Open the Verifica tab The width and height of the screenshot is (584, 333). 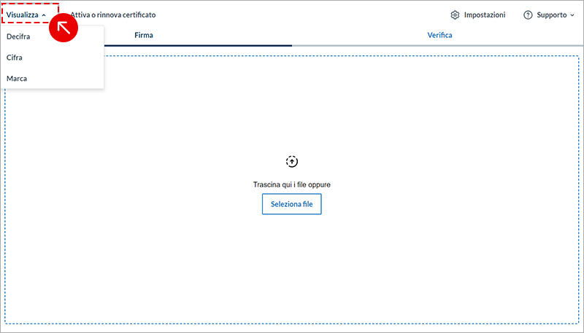[x=439, y=35]
